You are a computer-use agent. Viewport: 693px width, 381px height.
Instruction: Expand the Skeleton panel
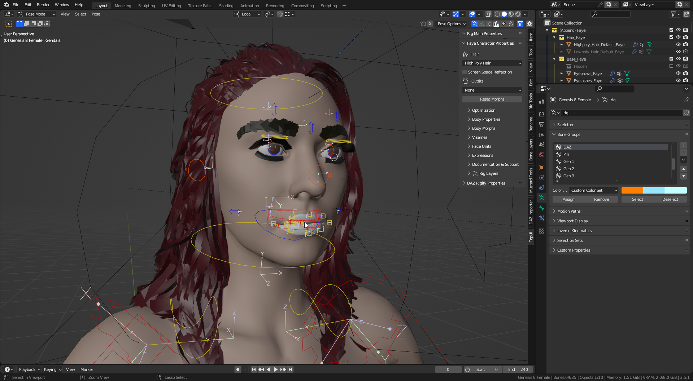(619, 125)
